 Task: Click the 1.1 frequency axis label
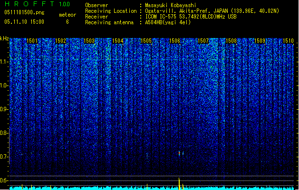click(x=4, y=62)
